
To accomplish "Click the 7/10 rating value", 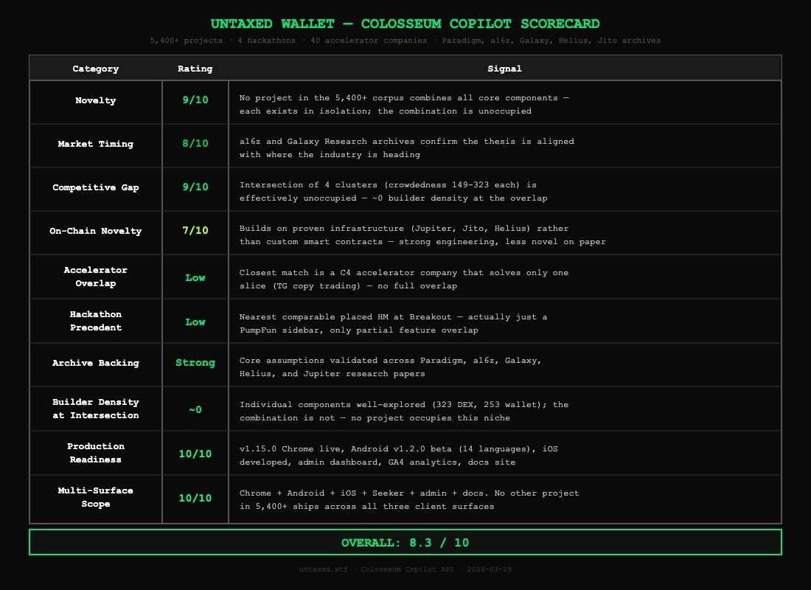I will point(195,230).
